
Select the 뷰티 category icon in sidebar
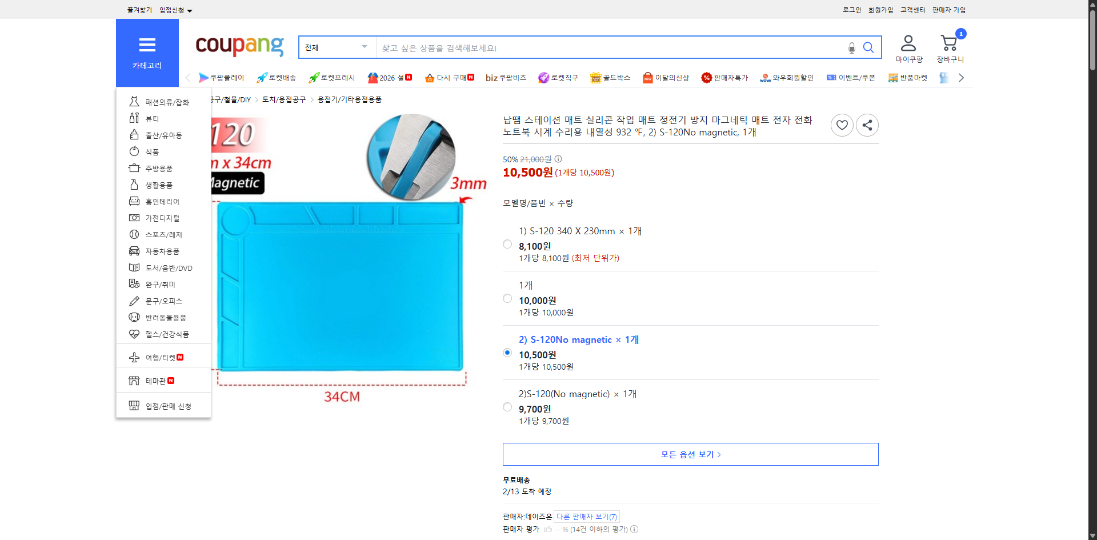tap(134, 118)
